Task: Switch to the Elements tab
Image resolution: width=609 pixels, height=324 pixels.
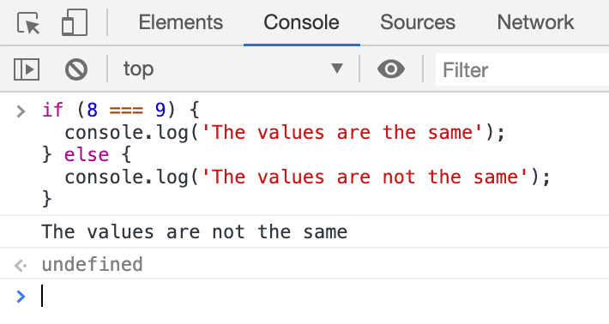Action: tap(181, 22)
